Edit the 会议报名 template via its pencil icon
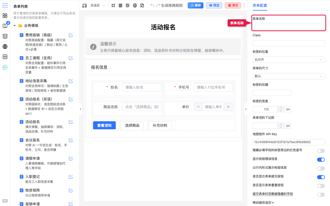 point(71,140)
